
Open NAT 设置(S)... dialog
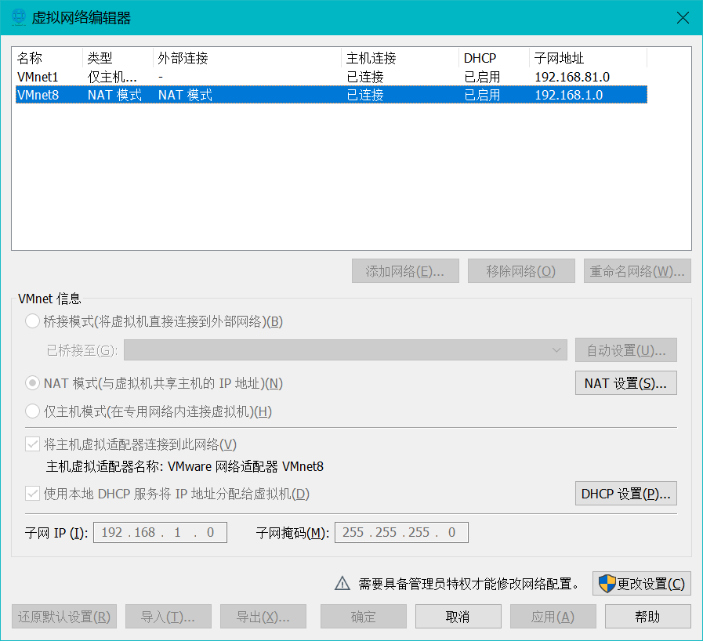626,383
